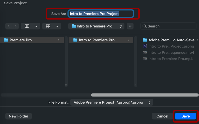Click the Premiere project .prproj file icon
The width and height of the screenshot is (199, 124).
pos(145,46)
